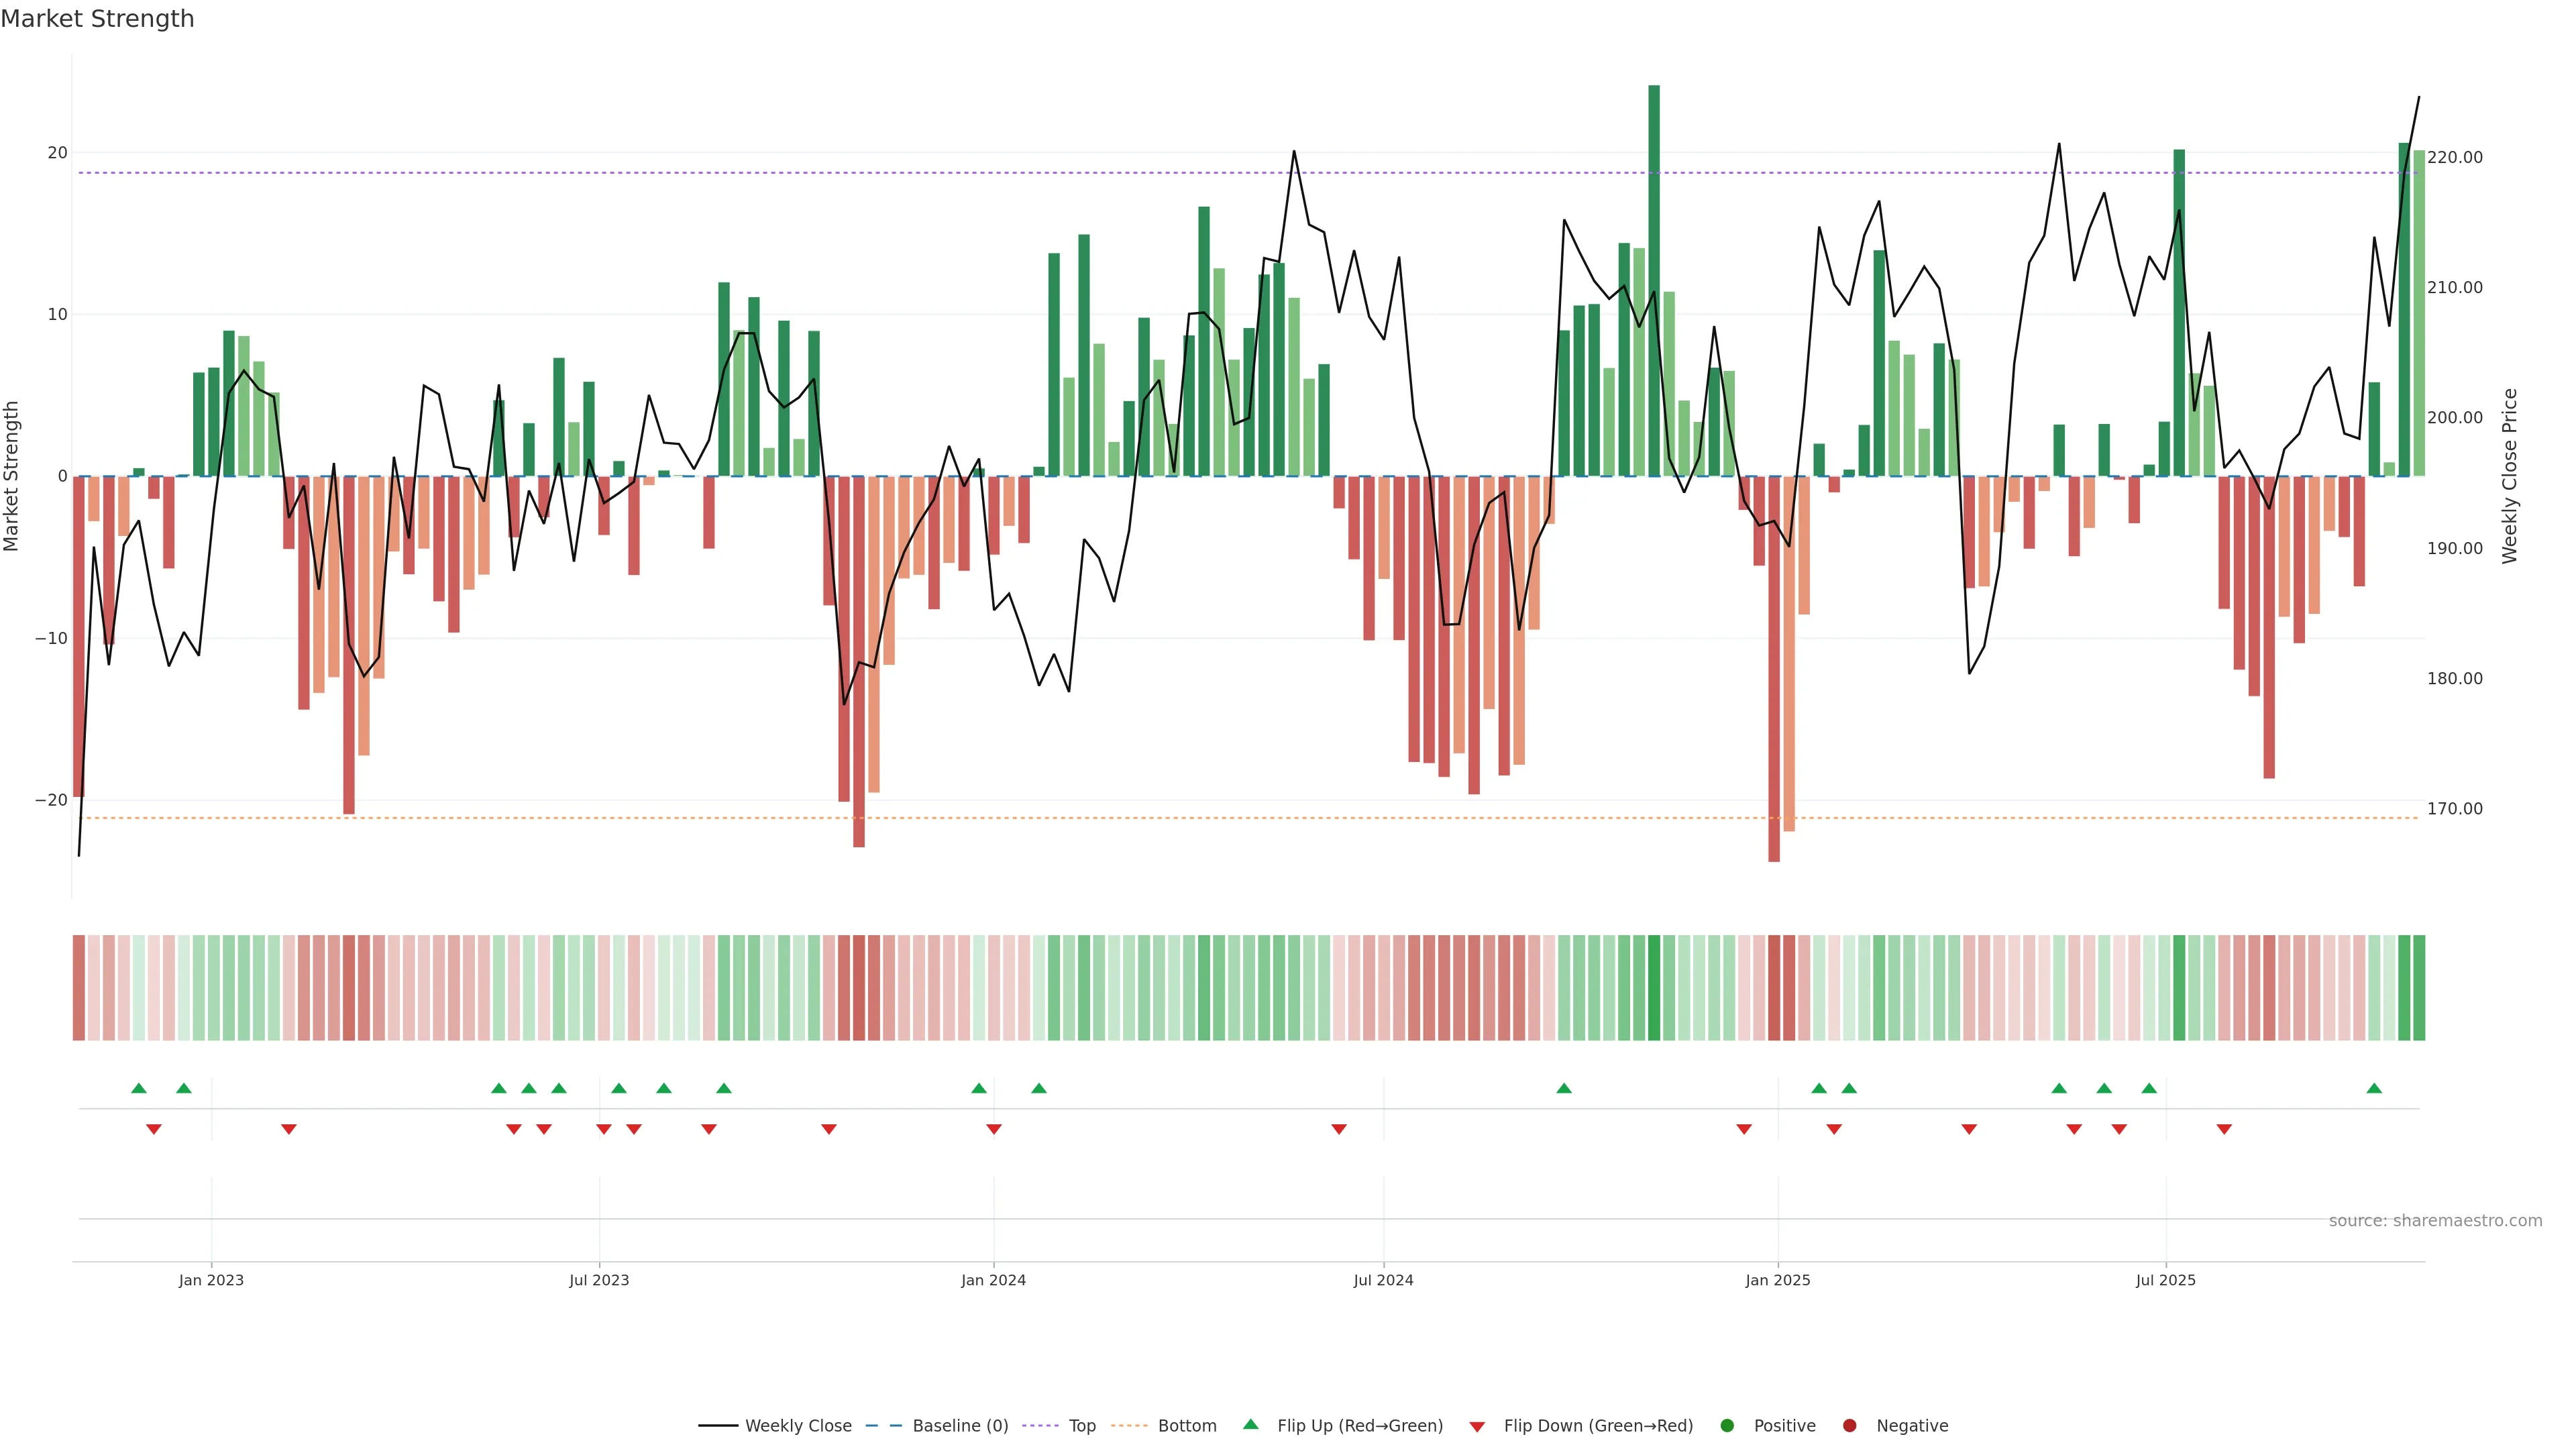Click the rightmost green flip-up triangle marker
Image resolution: width=2576 pixels, height=1449 pixels.
2374,1088
